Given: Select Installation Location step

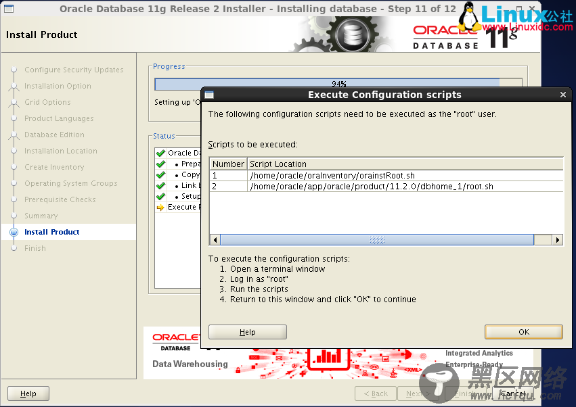Looking at the screenshot, I should (61, 151).
